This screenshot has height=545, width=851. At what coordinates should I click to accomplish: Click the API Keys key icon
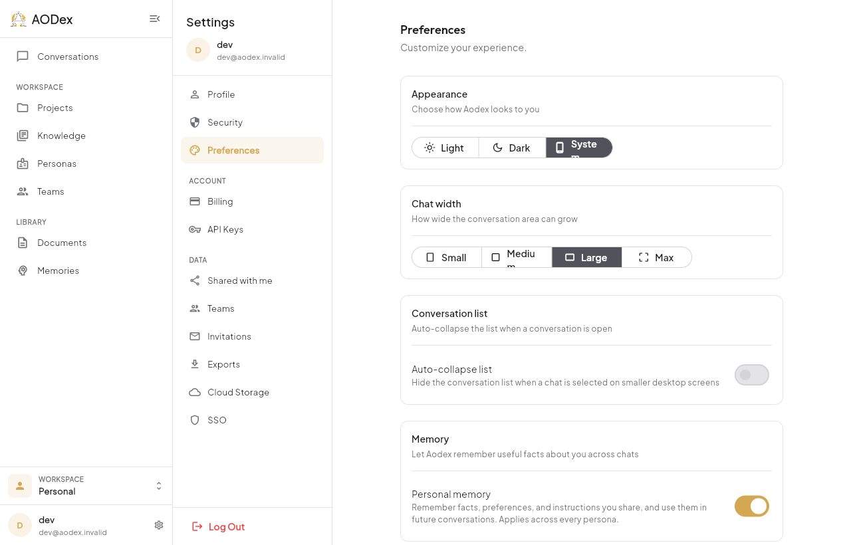tap(195, 229)
